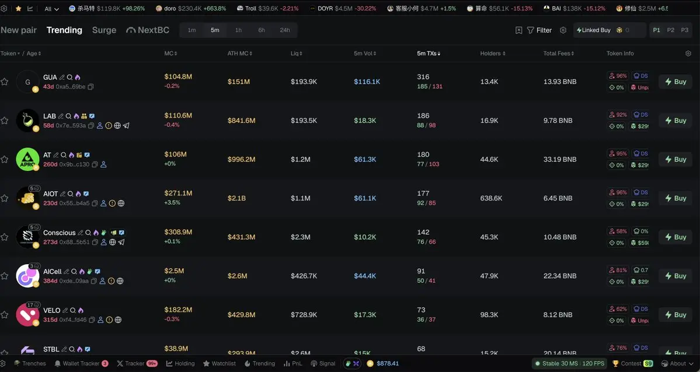Open PnL in bottom bar
700x372 pixels.
pos(293,363)
